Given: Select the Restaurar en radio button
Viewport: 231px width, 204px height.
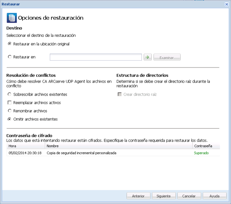Looking at the screenshot, I should pos(10,57).
